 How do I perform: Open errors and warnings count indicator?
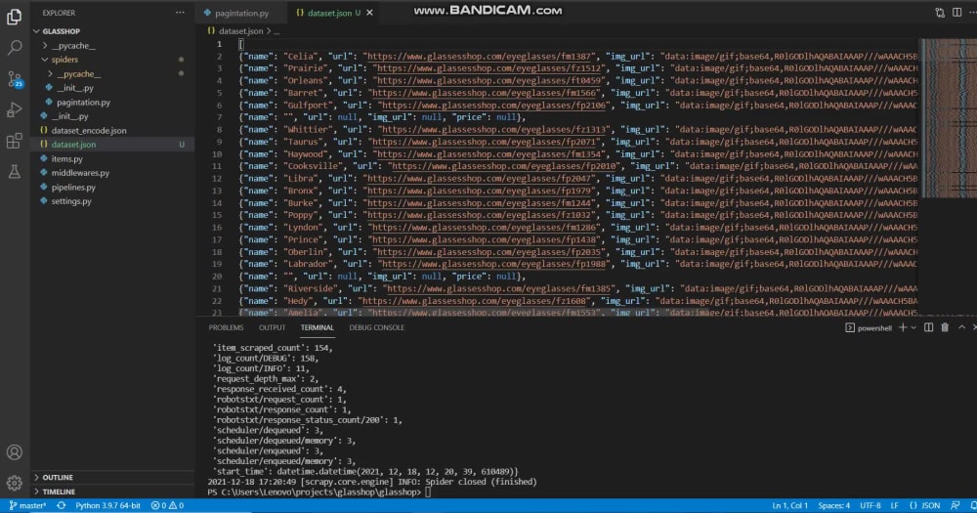tap(167, 505)
